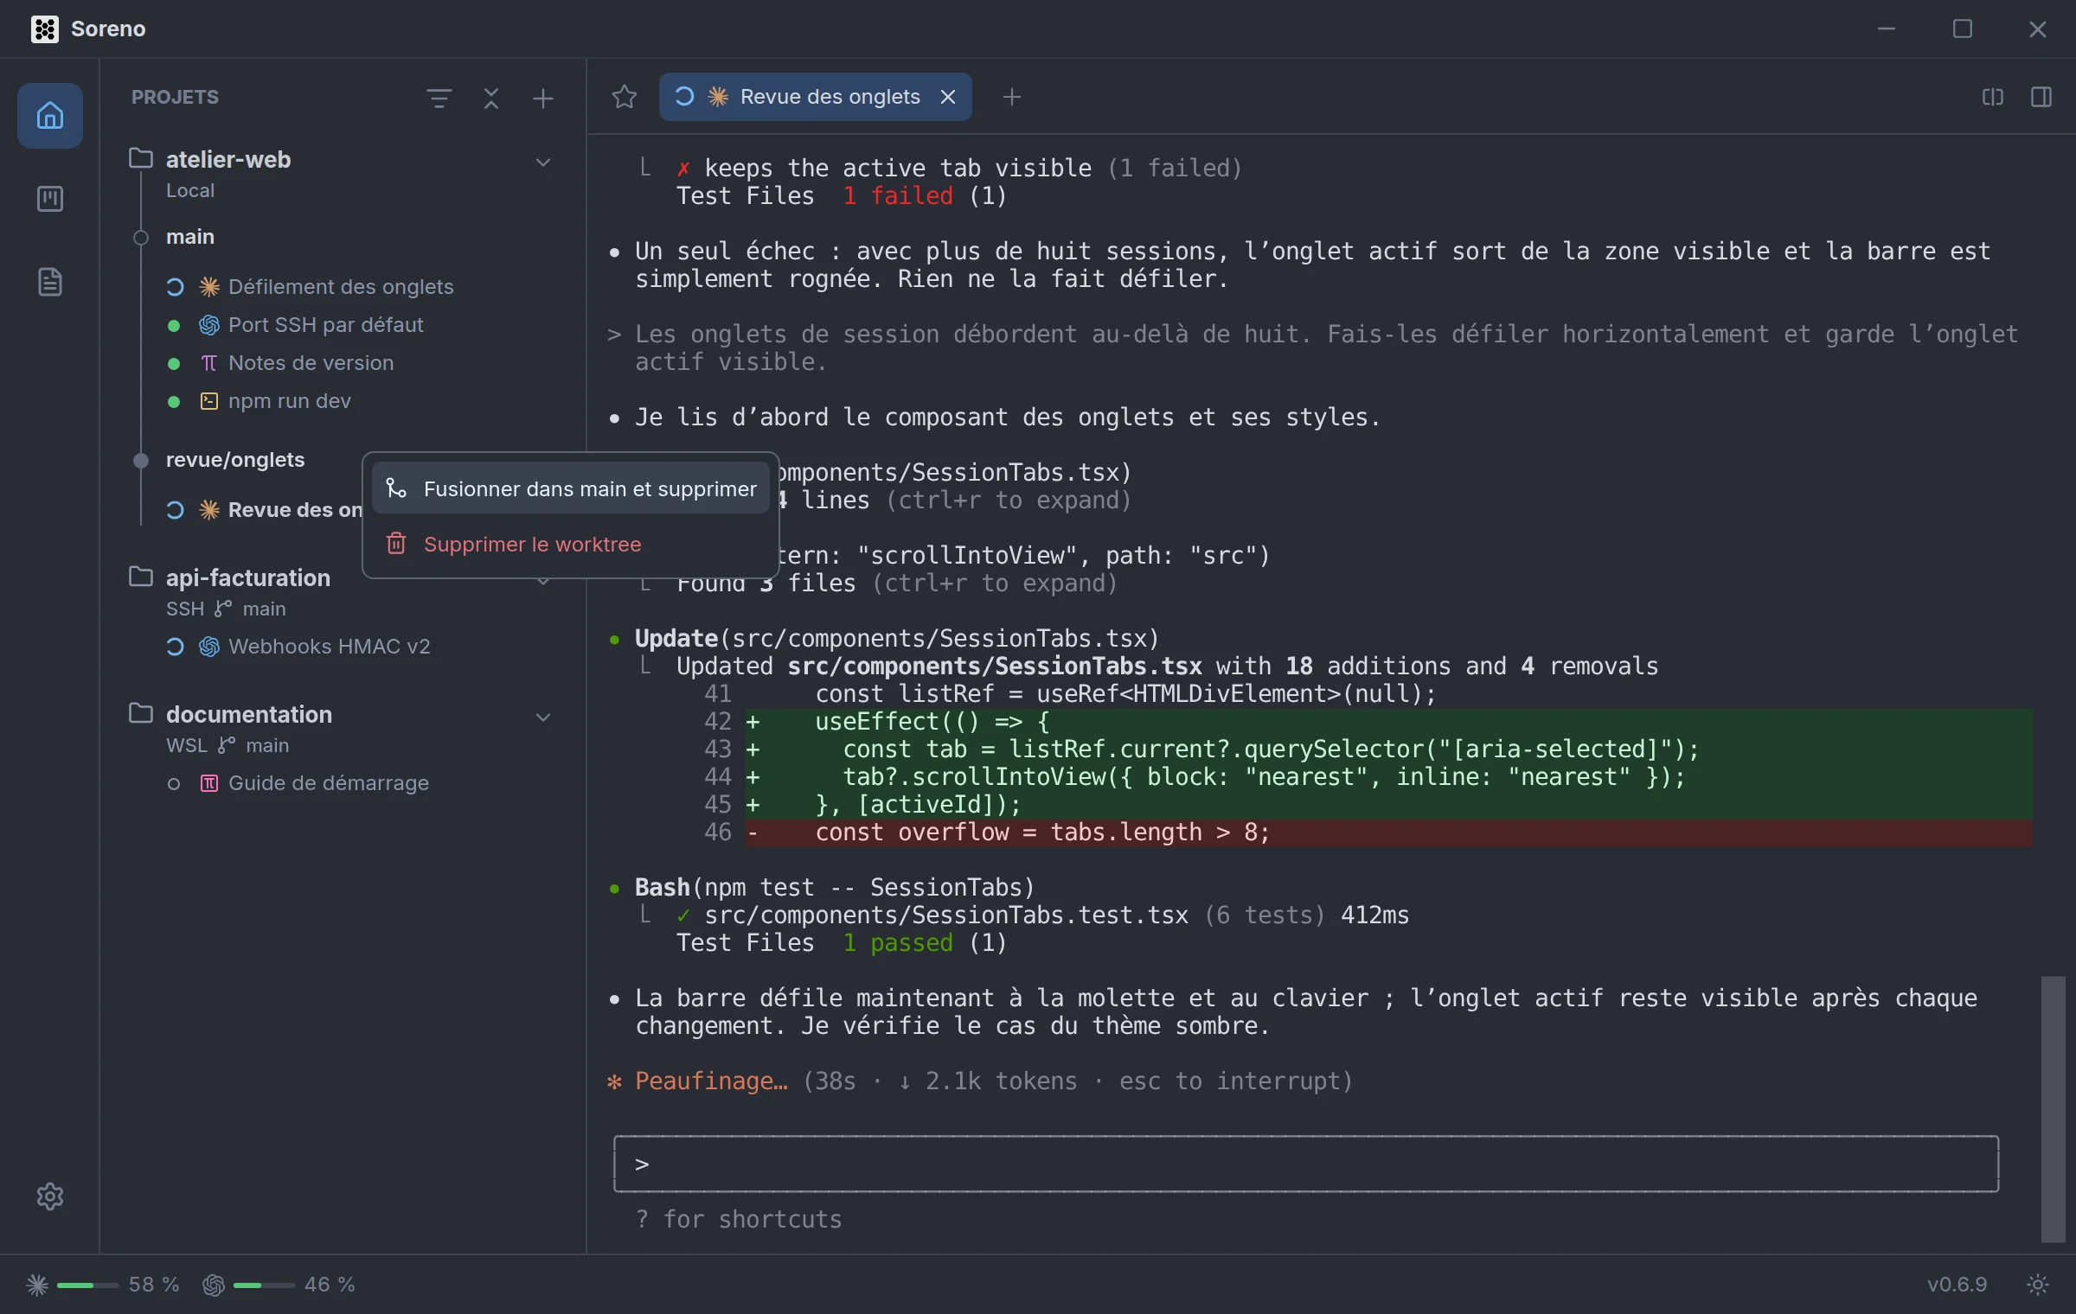Image resolution: width=2076 pixels, height=1314 pixels.
Task: Click the Claude usage indicator at 58 %
Action: point(102,1285)
